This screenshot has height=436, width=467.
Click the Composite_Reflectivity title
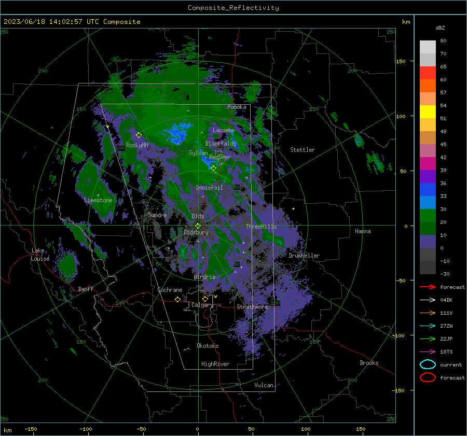pos(233,8)
